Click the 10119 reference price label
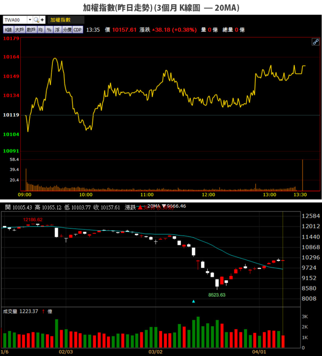 11,115
